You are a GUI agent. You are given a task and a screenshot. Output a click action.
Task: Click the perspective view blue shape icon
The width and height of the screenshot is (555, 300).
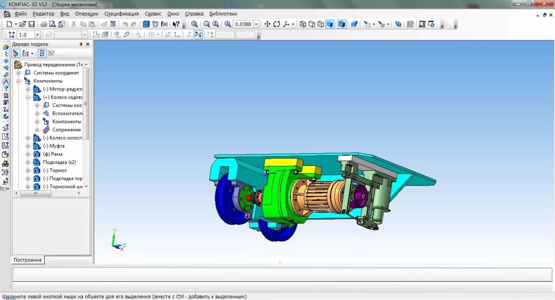click(x=354, y=24)
